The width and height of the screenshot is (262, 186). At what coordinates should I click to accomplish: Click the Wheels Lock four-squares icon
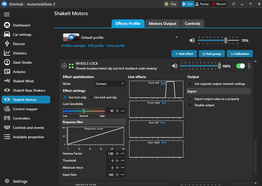[x=71, y=66]
